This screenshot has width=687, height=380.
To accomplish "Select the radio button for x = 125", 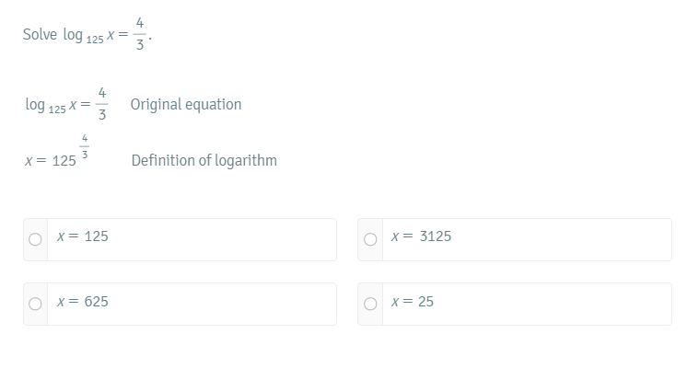I will pyautogui.click(x=35, y=239).
